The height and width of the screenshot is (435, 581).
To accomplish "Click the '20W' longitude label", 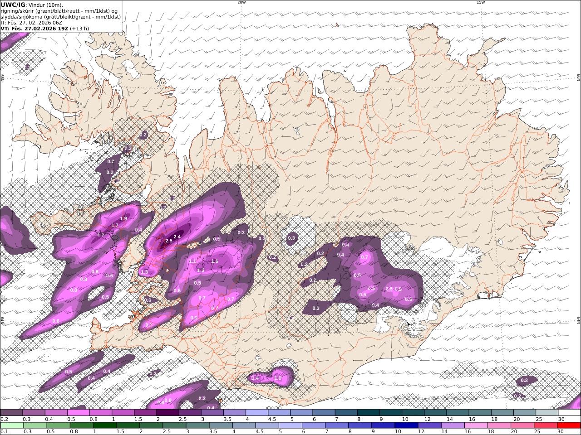I will (241, 2).
